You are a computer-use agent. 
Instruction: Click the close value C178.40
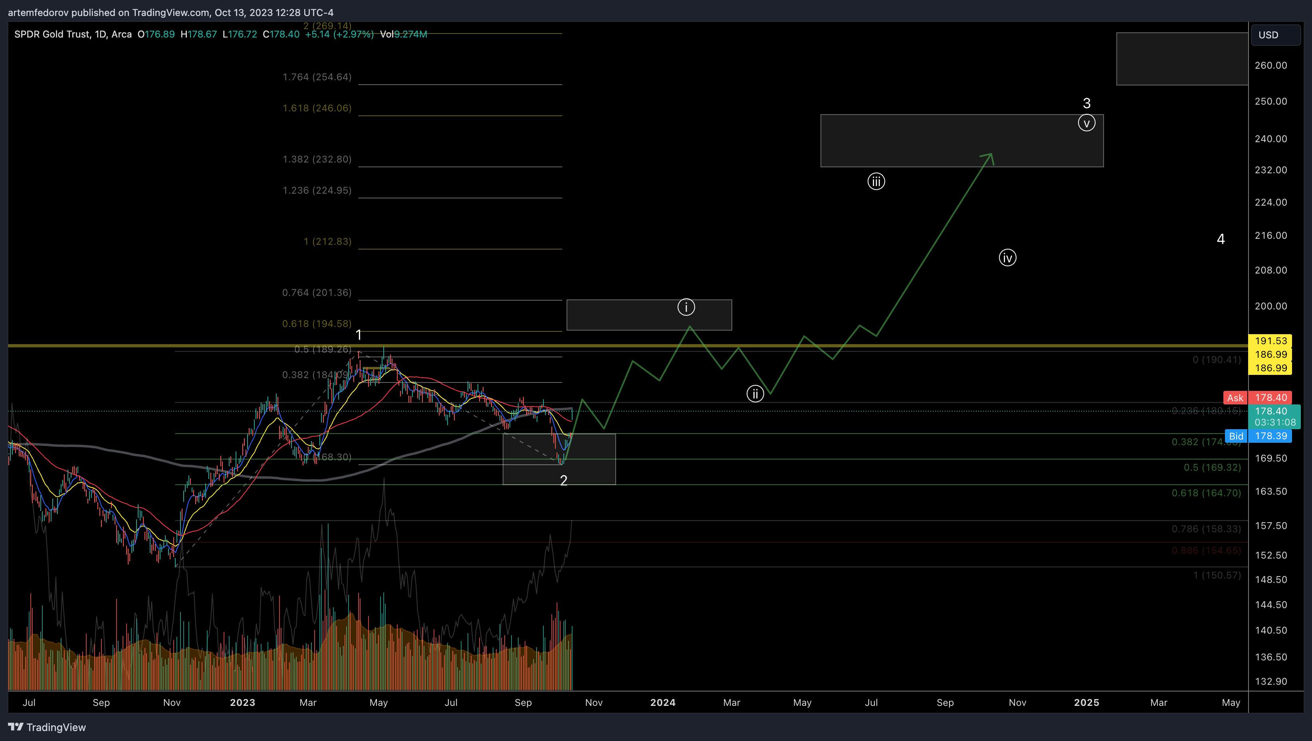click(x=281, y=34)
